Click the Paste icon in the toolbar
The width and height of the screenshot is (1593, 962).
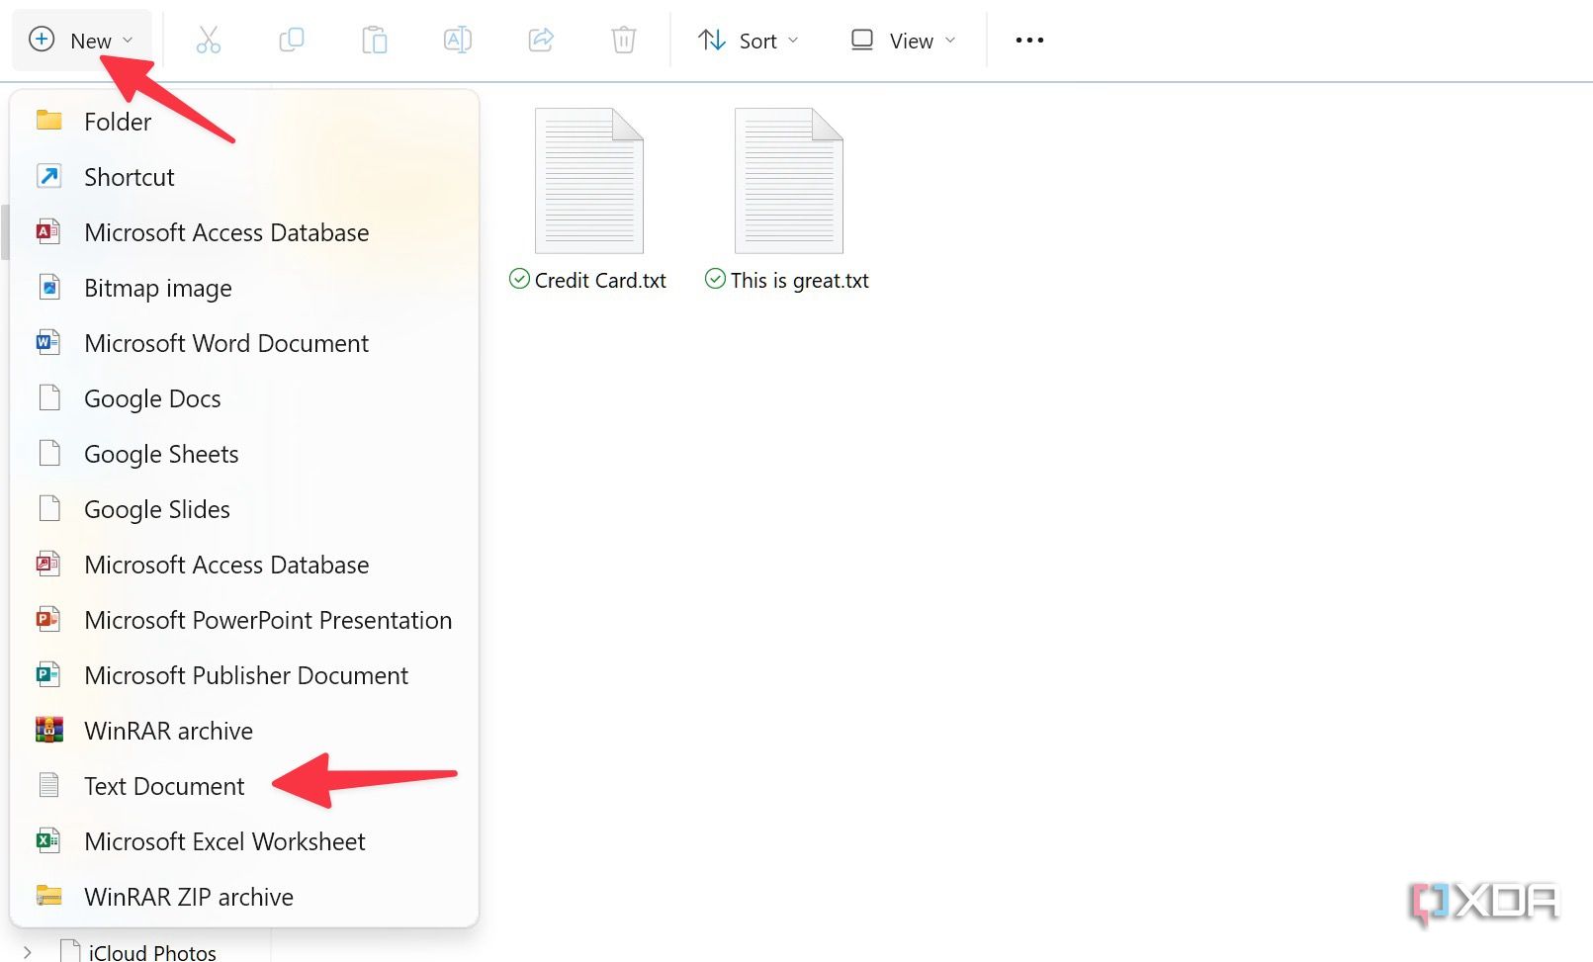[375, 40]
